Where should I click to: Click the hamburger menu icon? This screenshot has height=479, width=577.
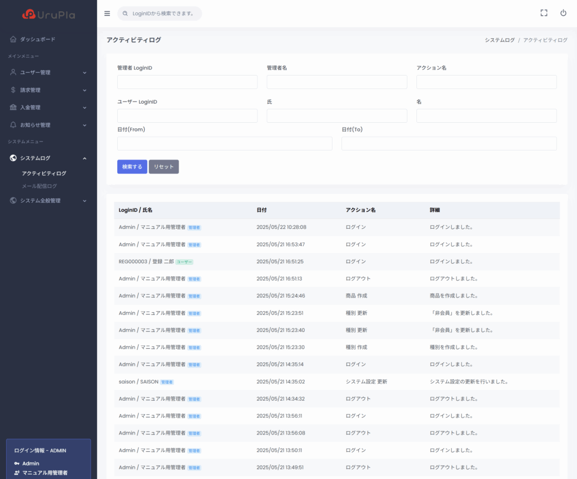click(x=107, y=14)
